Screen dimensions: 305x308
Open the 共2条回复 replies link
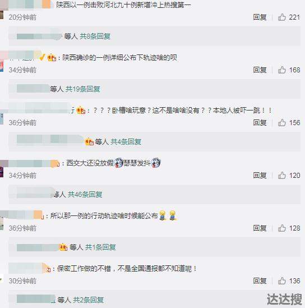pos(89,300)
